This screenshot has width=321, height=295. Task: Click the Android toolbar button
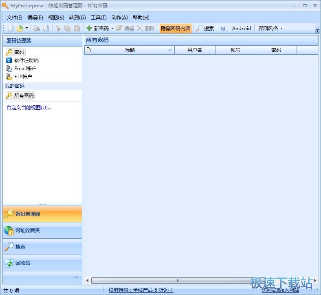point(242,28)
